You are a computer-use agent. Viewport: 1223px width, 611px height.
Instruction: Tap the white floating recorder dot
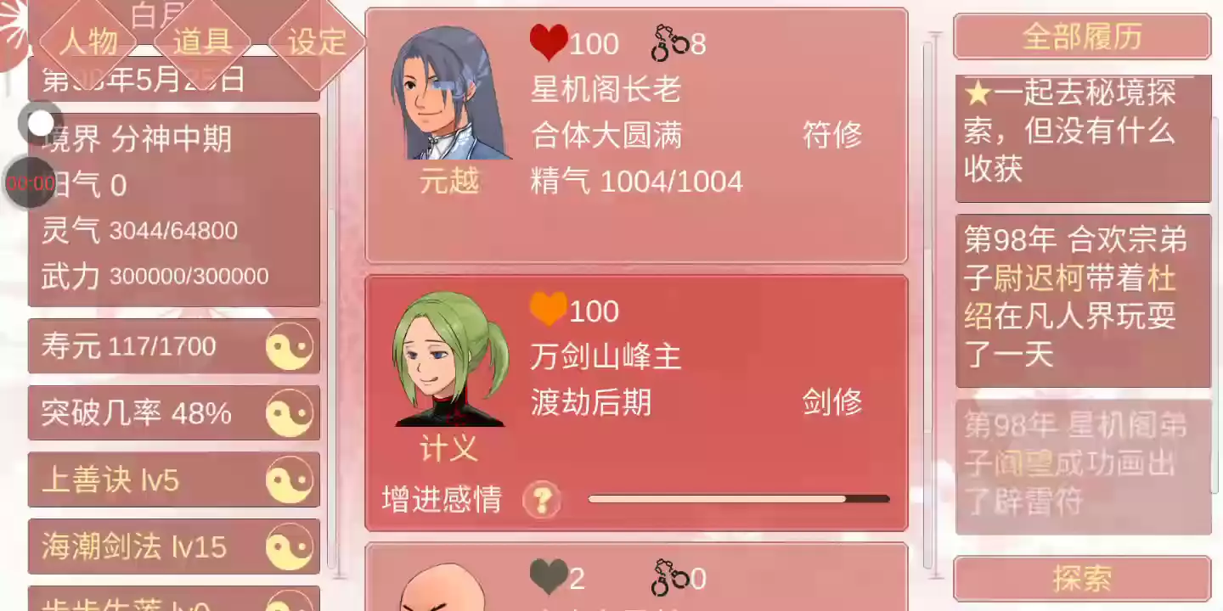[x=40, y=123]
